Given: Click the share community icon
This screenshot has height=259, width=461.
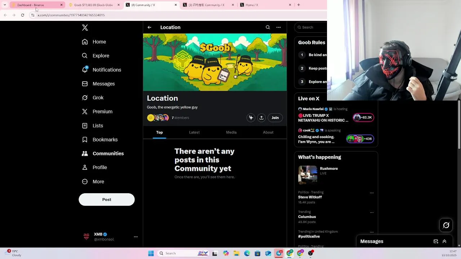Looking at the screenshot, I should point(261,118).
